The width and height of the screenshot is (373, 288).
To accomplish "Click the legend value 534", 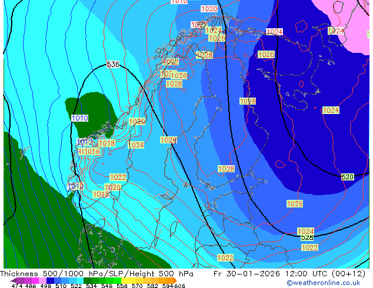I will click(x=92, y=286).
